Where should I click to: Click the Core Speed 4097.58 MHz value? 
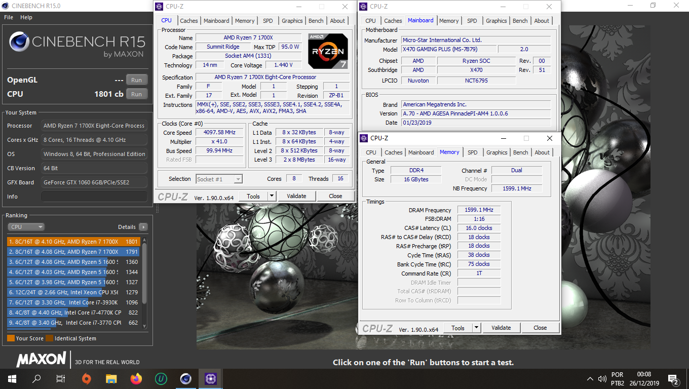coord(219,133)
